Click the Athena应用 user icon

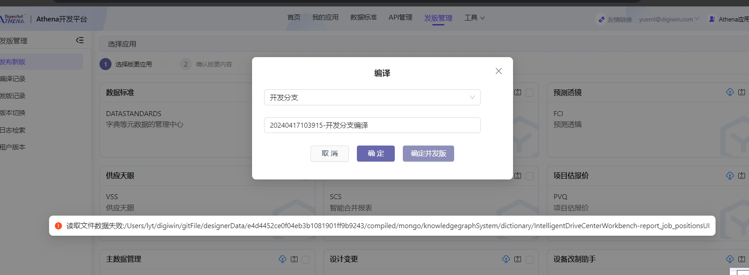[712, 19]
